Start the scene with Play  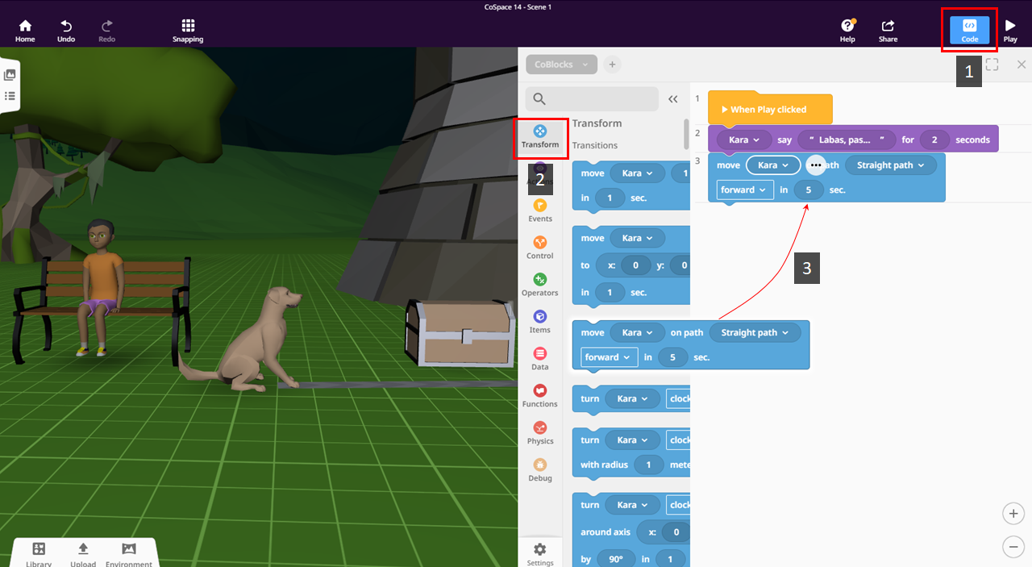1010,31
